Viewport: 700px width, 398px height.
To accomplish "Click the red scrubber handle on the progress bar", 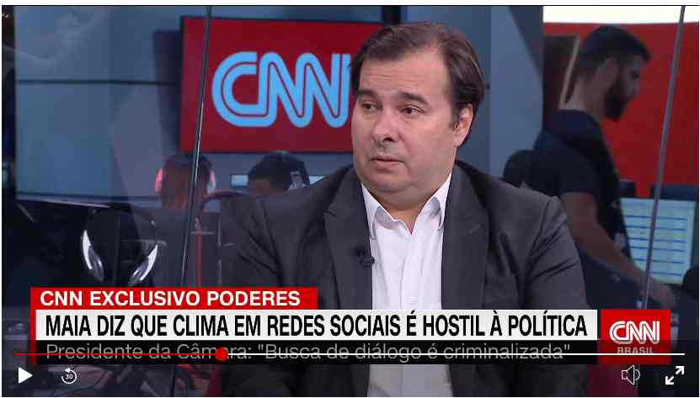I will pyautogui.click(x=222, y=354).
